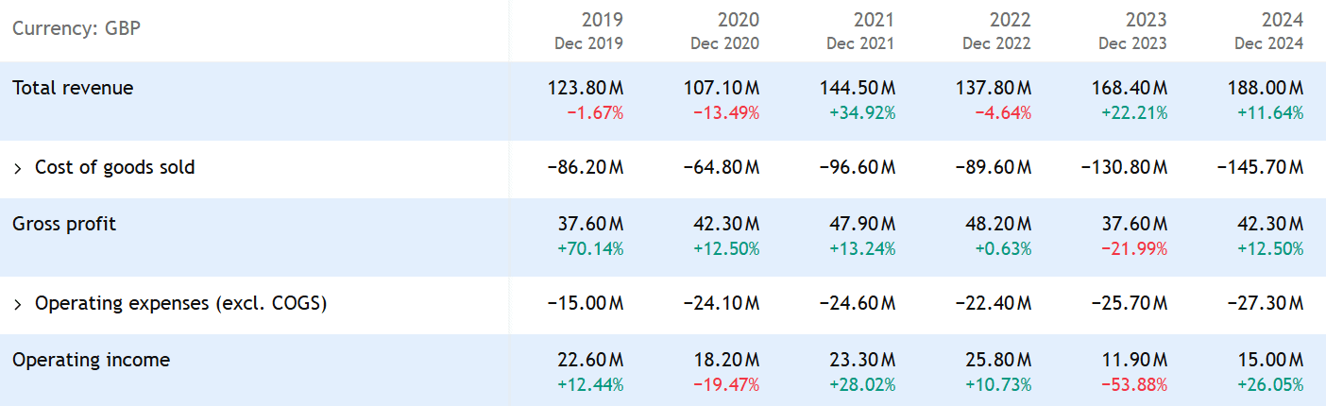Select the Operating income row label
The width and height of the screenshot is (1326, 406).
(x=91, y=360)
